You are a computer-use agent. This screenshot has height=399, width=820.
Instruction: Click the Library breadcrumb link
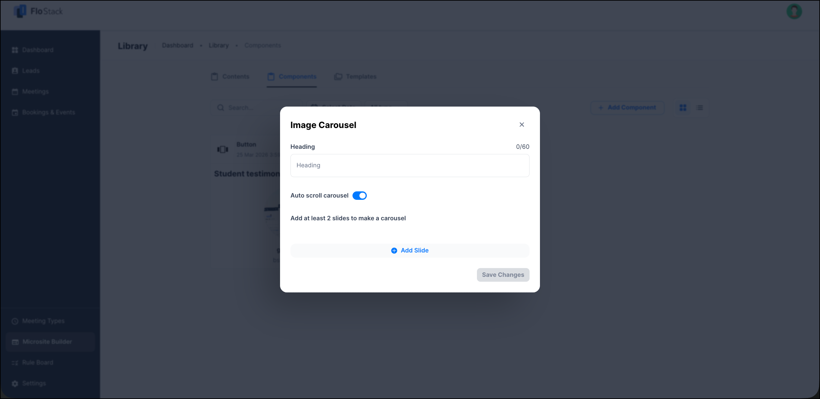pos(219,45)
